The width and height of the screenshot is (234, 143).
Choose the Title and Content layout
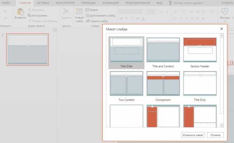pyautogui.click(x=163, y=53)
